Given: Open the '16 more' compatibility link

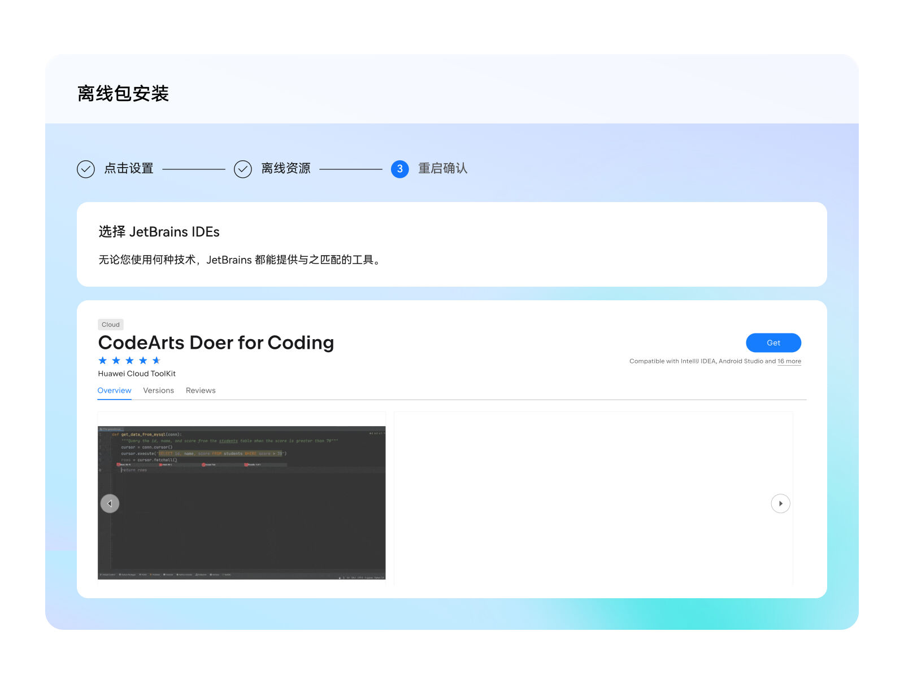Looking at the screenshot, I should click(789, 361).
